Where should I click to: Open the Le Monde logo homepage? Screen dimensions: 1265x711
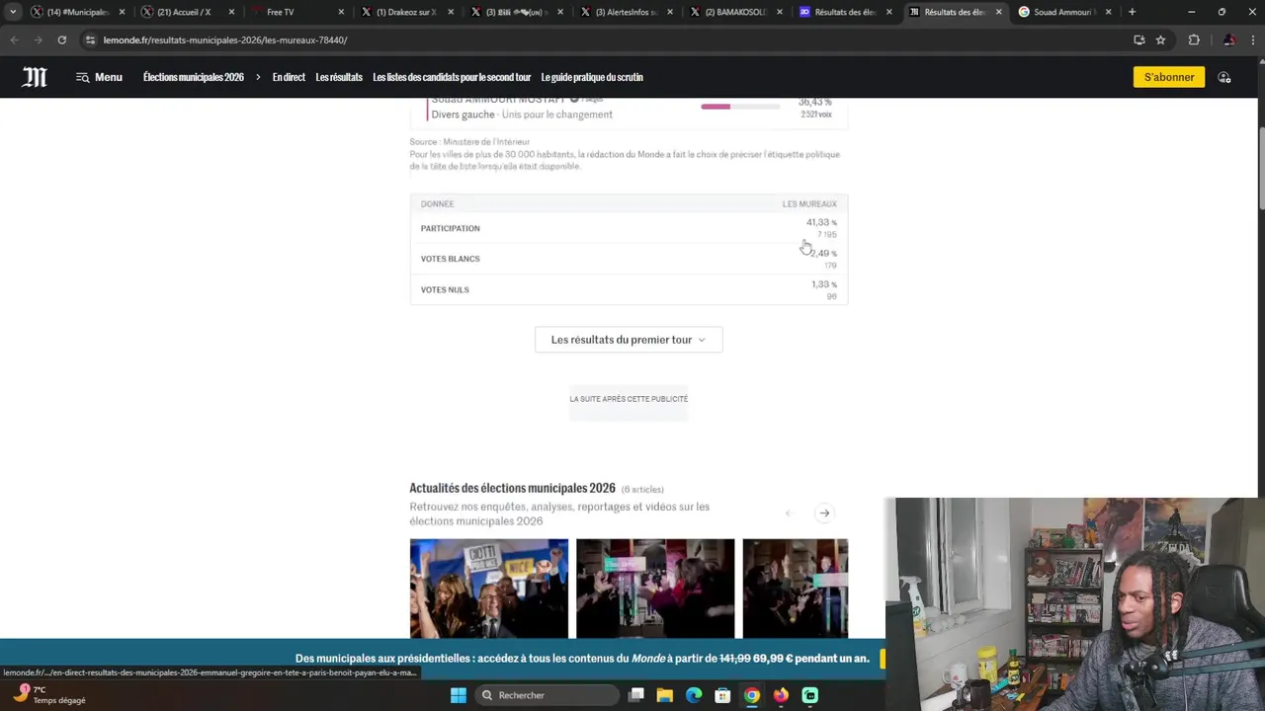35,77
